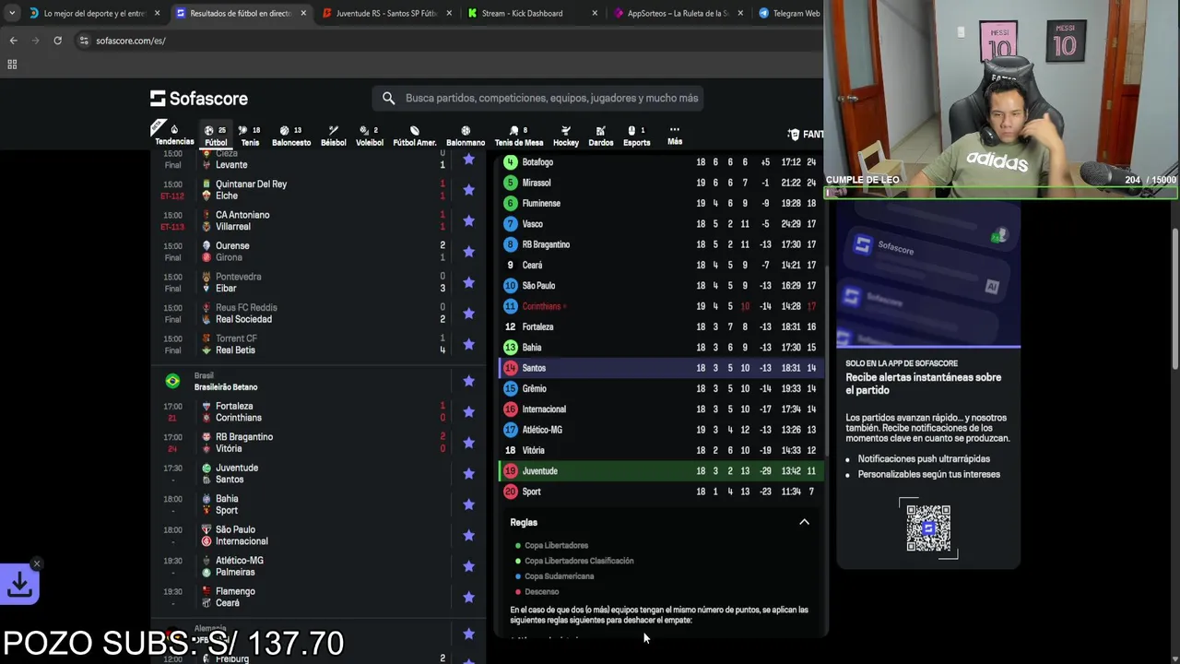Viewport: 1180px width, 664px height.
Task: Select the Fútbol sport tab
Action: [x=216, y=136]
